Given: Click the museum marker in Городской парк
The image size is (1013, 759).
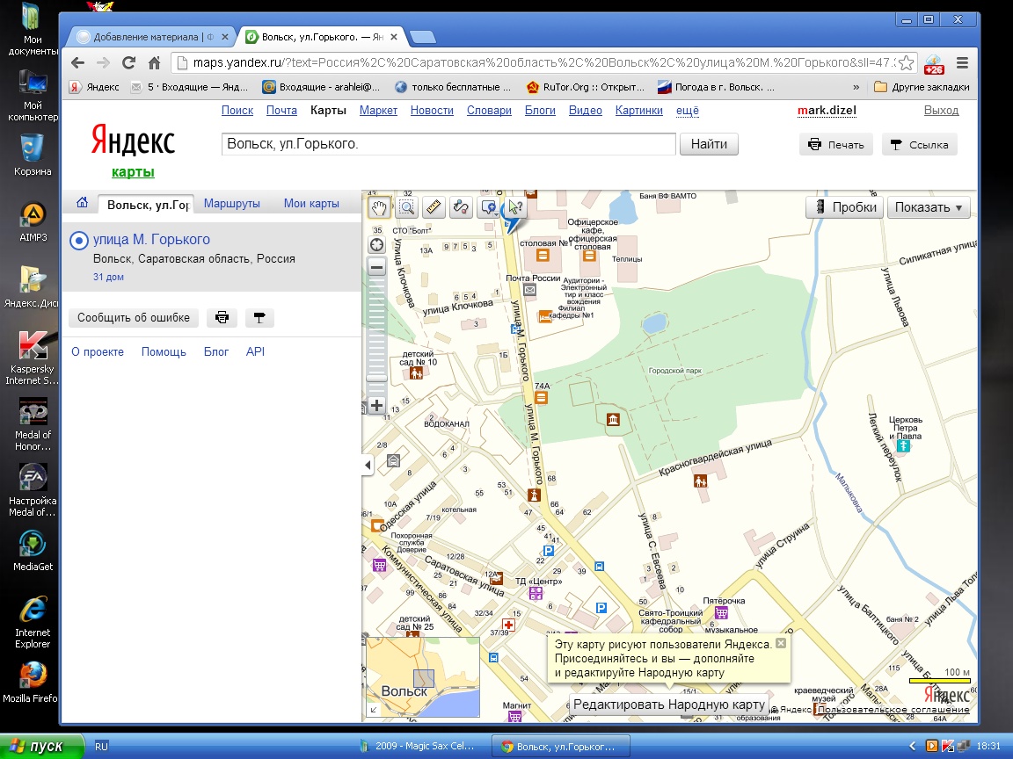Looking at the screenshot, I should [x=613, y=420].
